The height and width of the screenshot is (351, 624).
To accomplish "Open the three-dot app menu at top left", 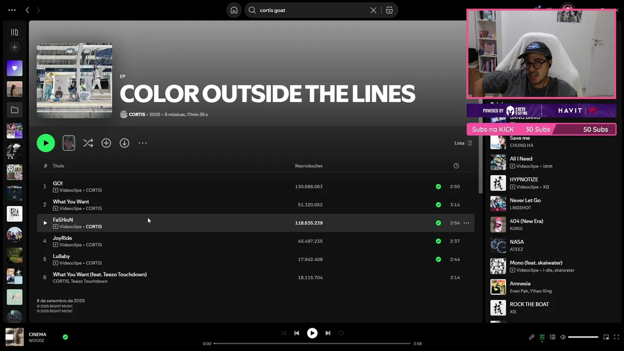I will pos(12,10).
